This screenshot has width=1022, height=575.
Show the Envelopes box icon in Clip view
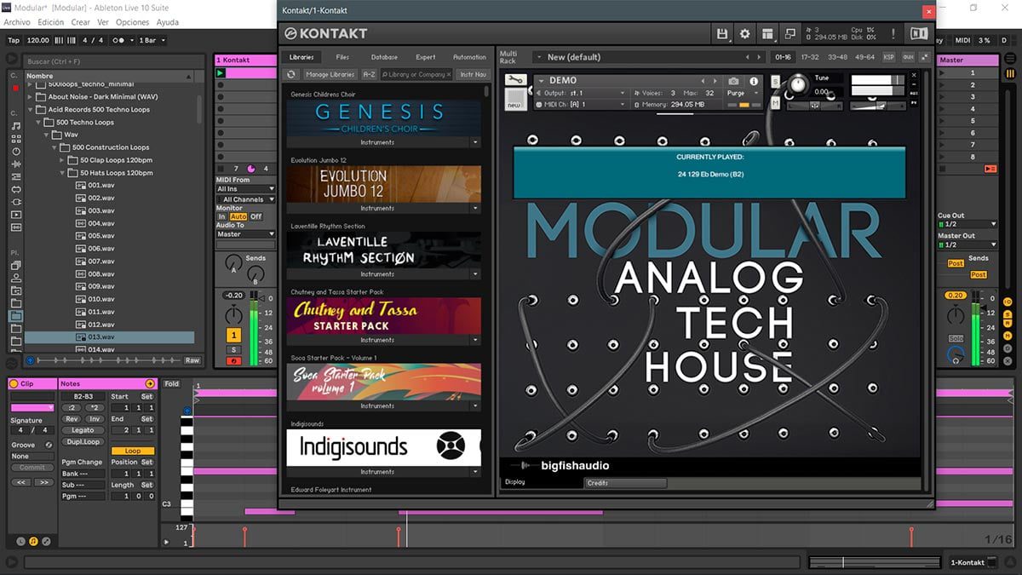(x=46, y=541)
